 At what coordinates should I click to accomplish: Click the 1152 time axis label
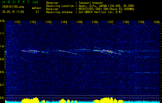(33, 22)
